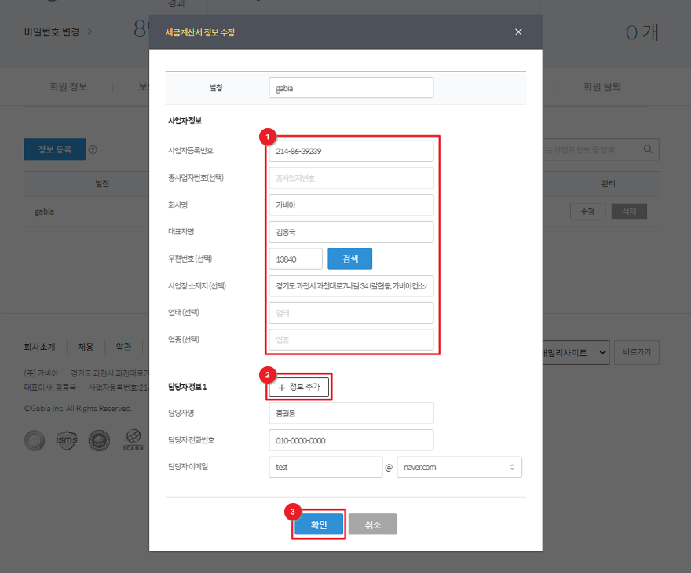Click the ISMS certification badge
The height and width of the screenshot is (573, 691).
pos(67,441)
